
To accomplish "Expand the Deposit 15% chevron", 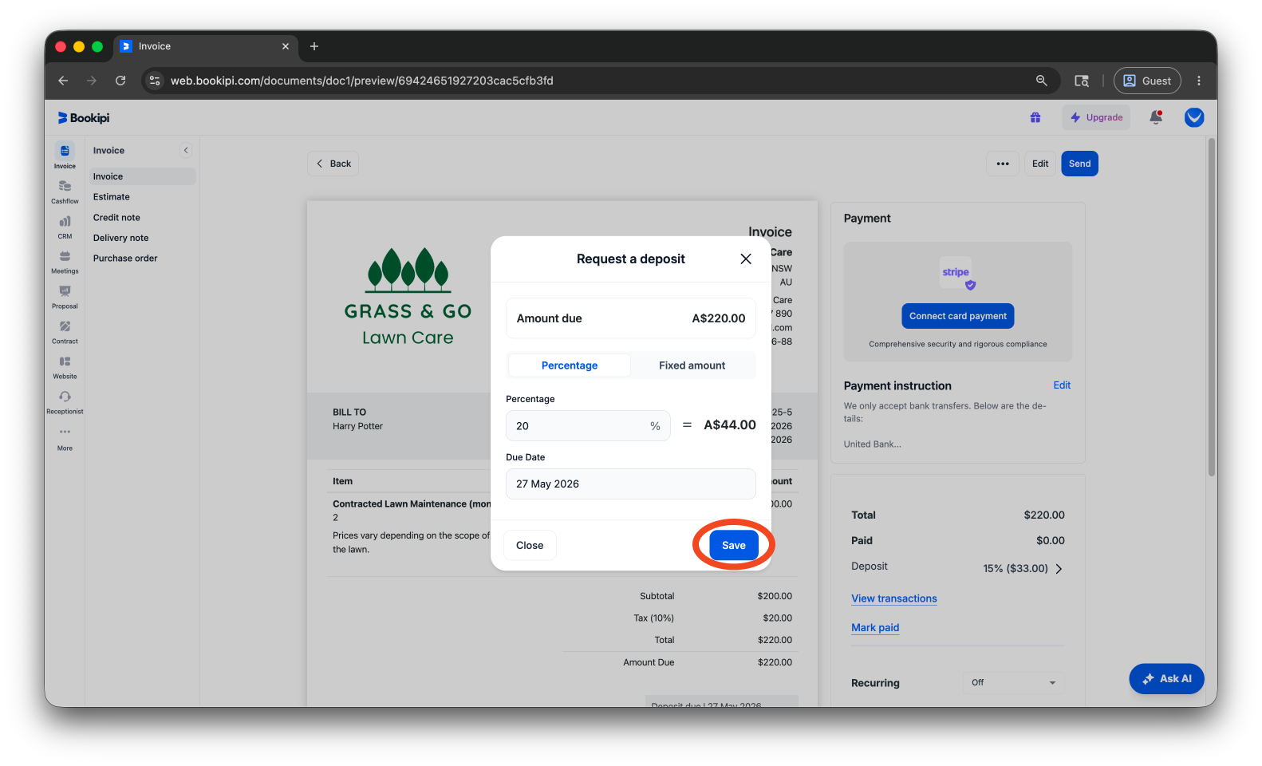I will click(1059, 569).
